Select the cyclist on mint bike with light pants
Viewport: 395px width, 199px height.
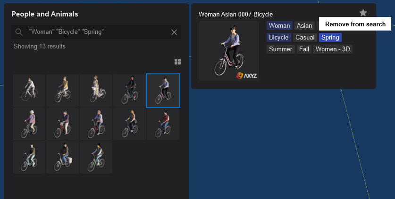click(29, 157)
